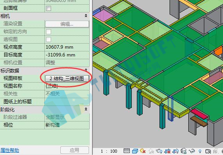Select the orange element in the 3D view
223x155 pixels.
(219, 51)
